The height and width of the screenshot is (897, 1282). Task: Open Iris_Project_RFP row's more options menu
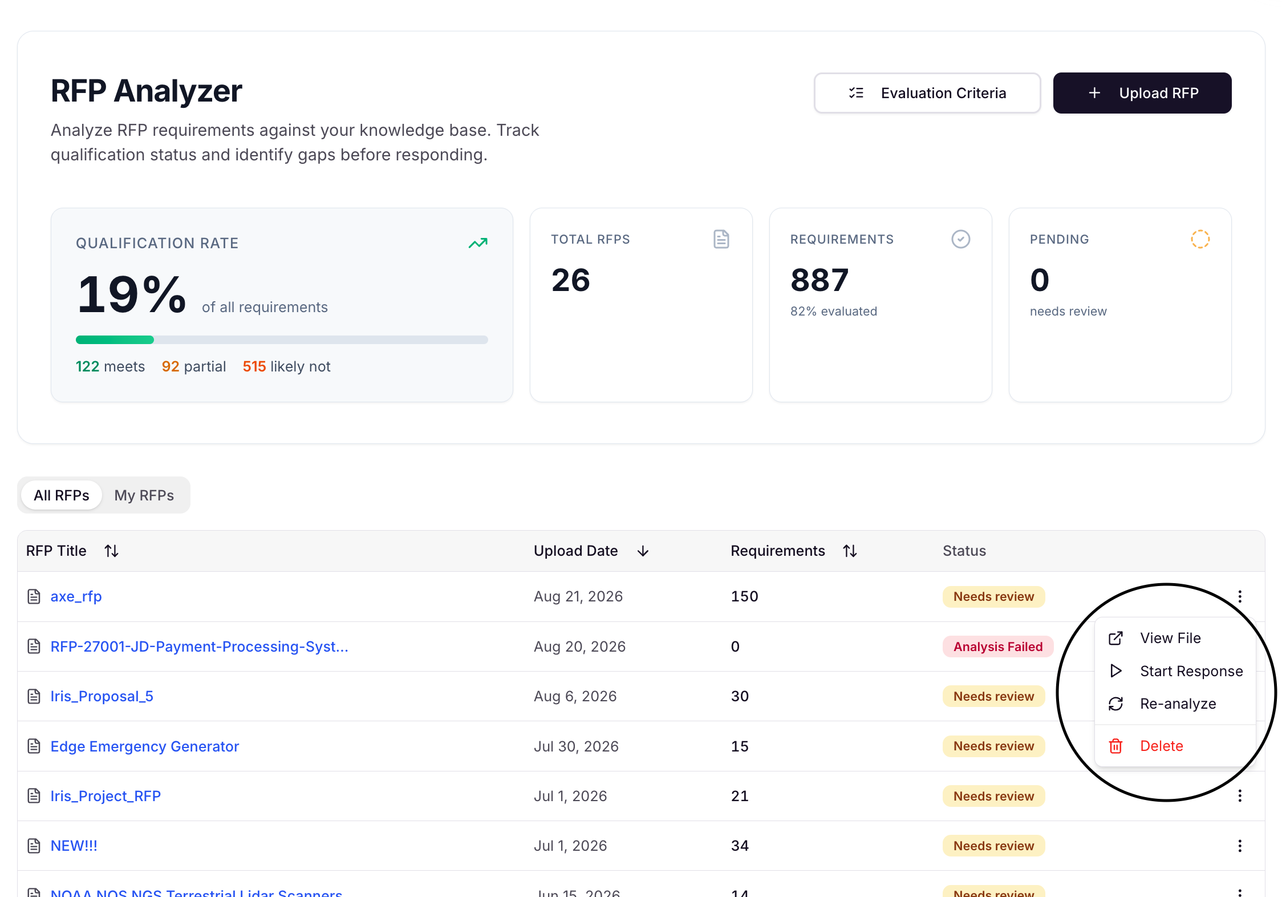coord(1240,796)
